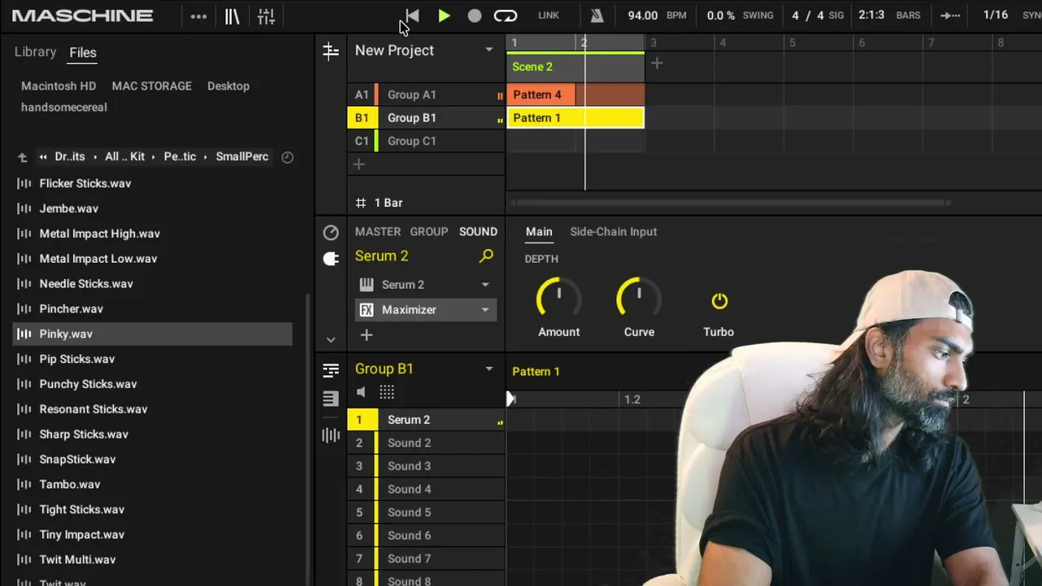Switch to the Library tab
The width and height of the screenshot is (1042, 586).
(x=35, y=52)
